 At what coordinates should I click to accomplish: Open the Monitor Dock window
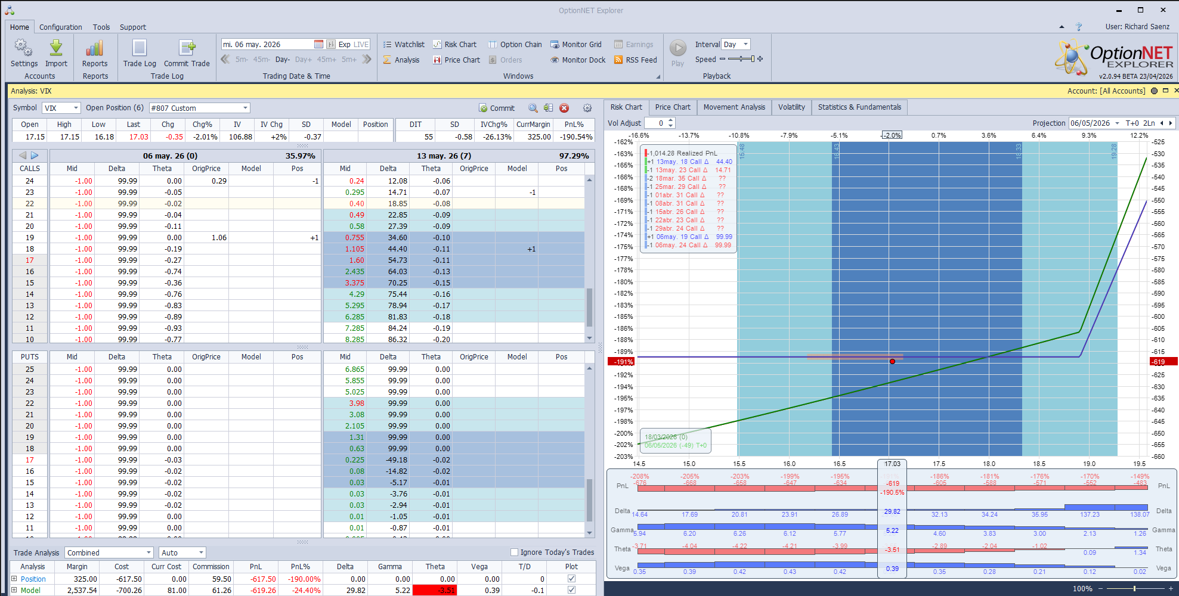click(x=578, y=60)
